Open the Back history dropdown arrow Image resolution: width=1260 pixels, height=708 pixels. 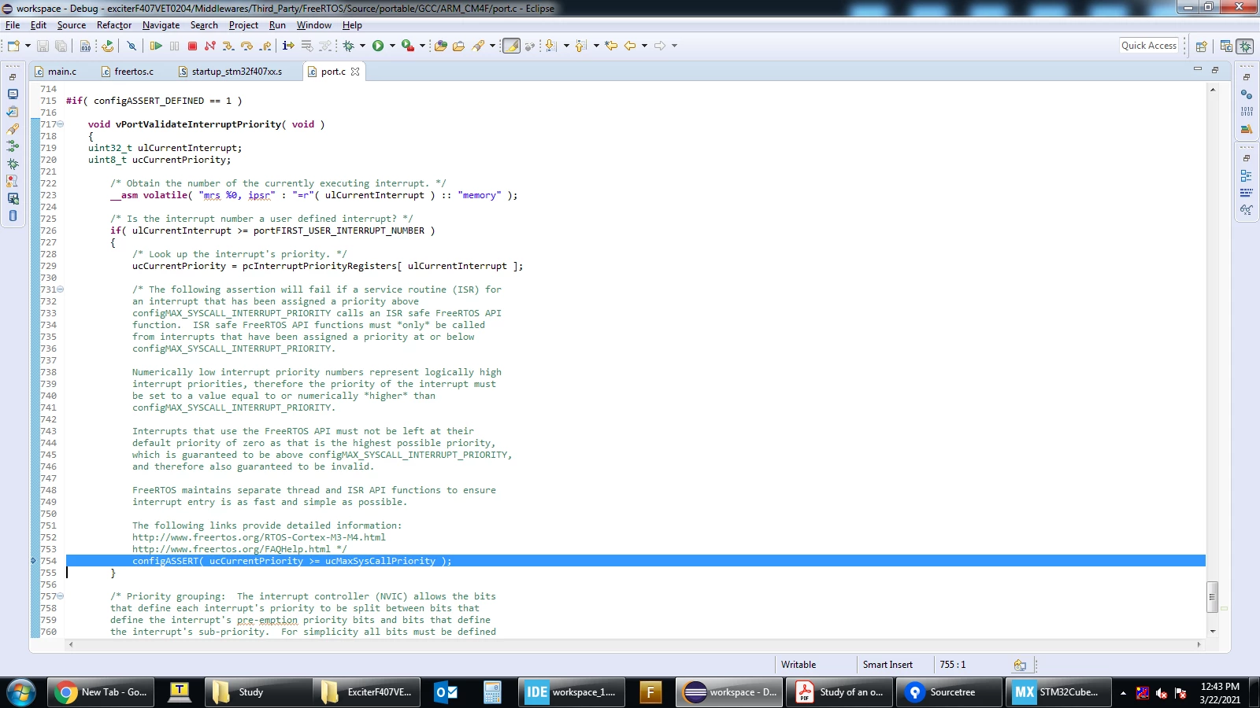click(x=644, y=46)
